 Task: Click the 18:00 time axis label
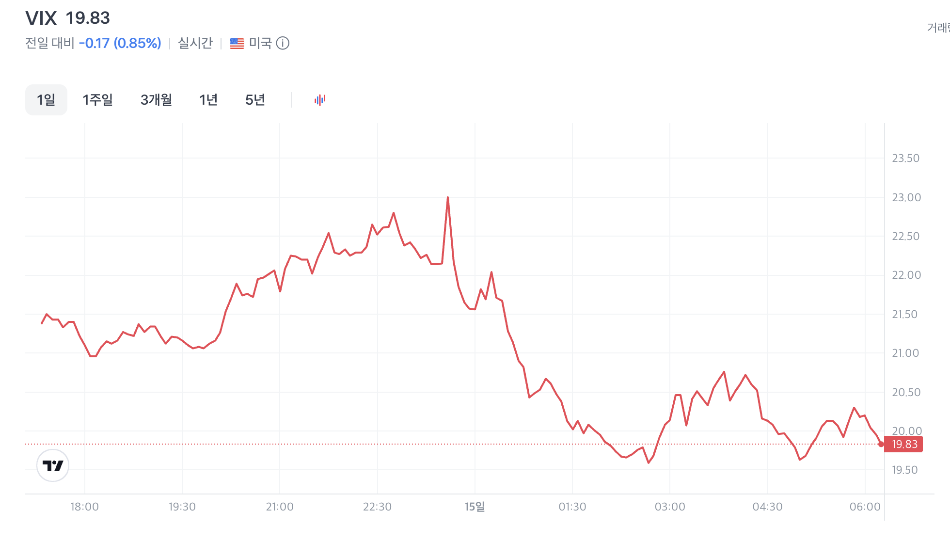click(85, 507)
